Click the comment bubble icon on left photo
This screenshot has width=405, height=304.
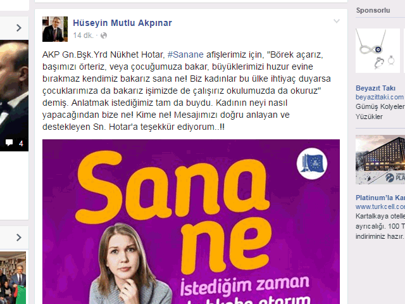point(9,143)
